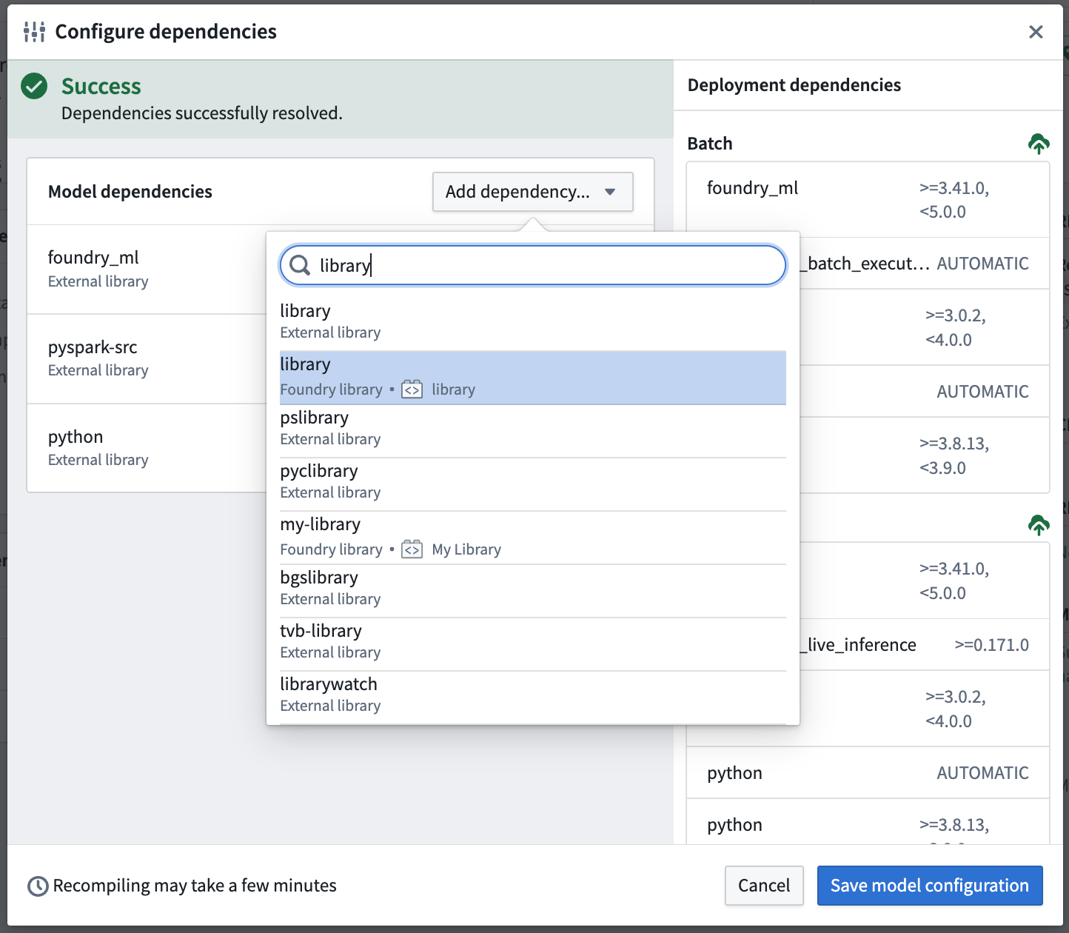Click Save model configuration
1069x933 pixels.
click(x=930, y=886)
